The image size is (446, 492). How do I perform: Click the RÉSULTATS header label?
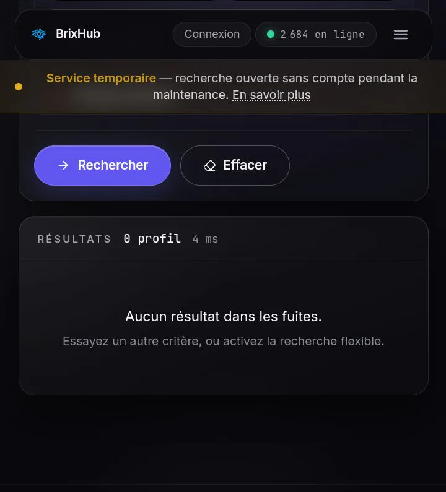tap(74, 239)
